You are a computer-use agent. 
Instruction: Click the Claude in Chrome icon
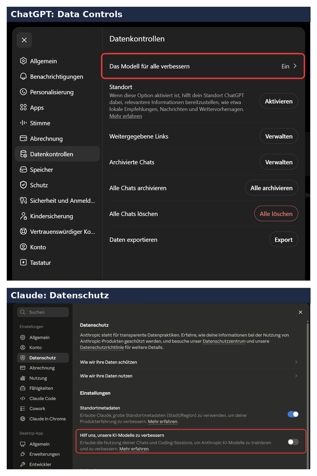pyautogui.click(x=22, y=418)
